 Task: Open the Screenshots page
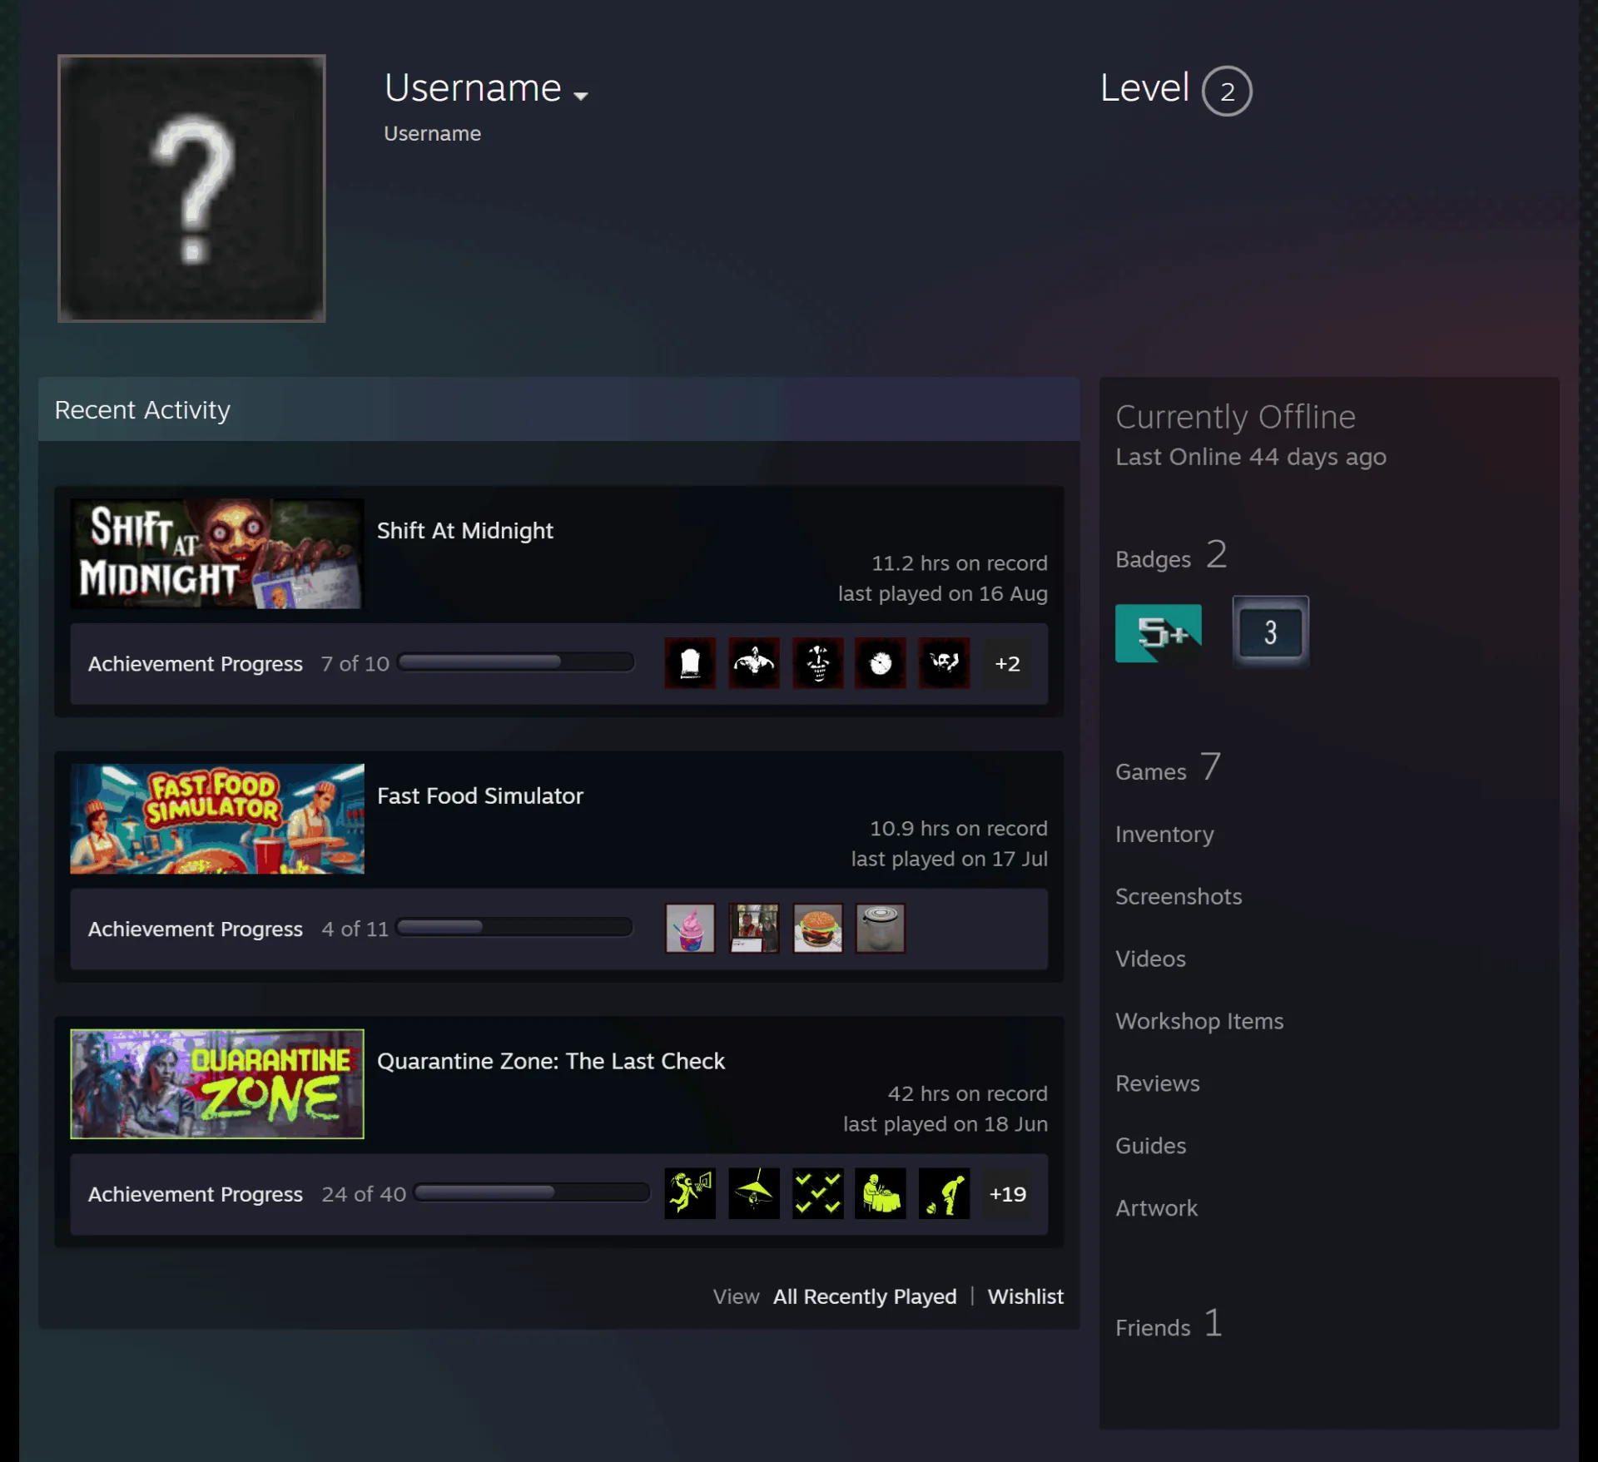pos(1179,896)
